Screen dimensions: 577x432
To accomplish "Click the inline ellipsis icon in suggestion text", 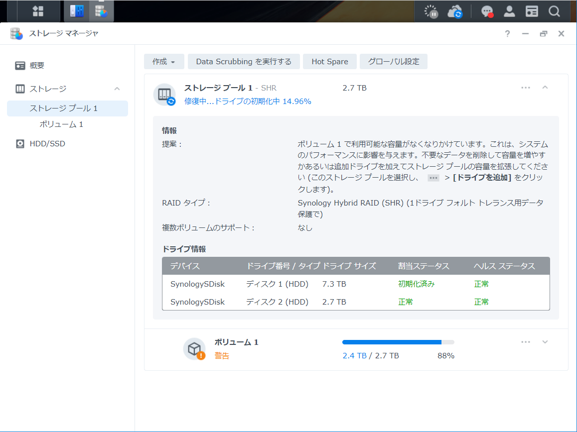I will [433, 178].
